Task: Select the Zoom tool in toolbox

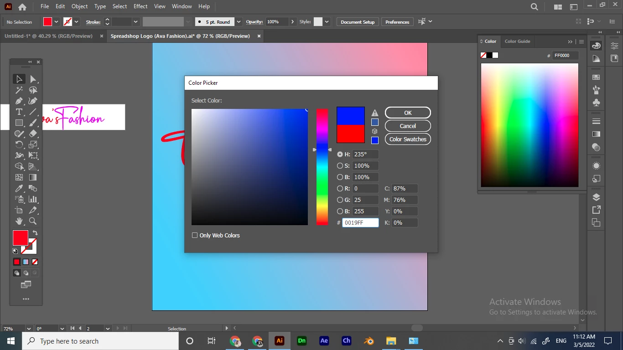Action: (x=33, y=221)
